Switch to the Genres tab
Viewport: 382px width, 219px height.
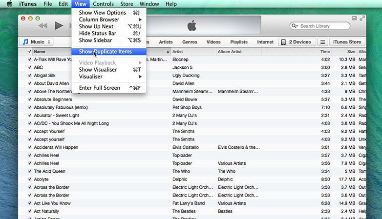(x=190, y=42)
